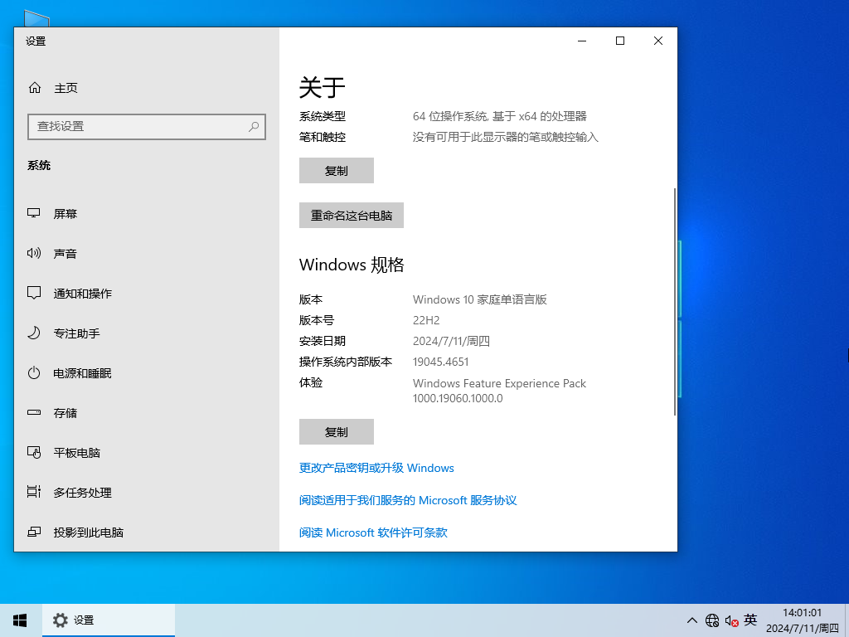Open 屏幕 (Display) settings in sidebar
Viewport: 849px width, 637px height.
65,213
